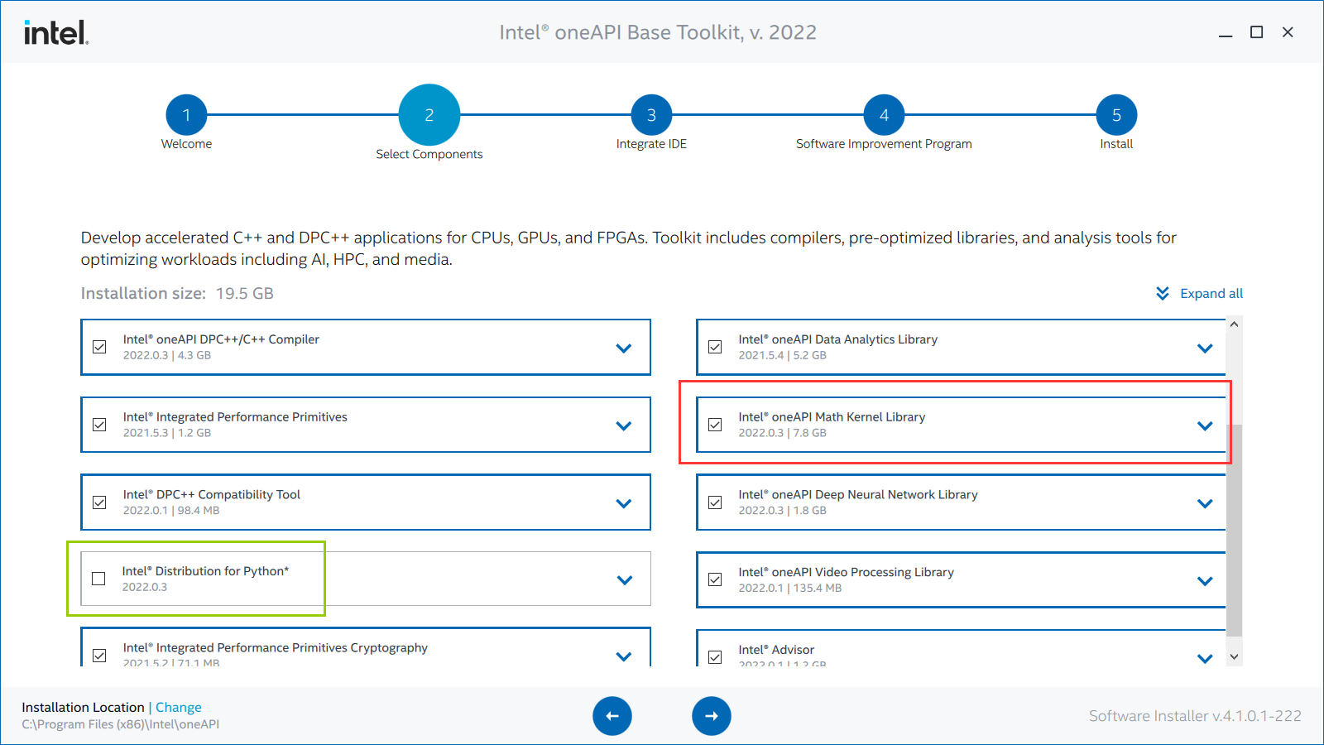Uncheck Intel Advisor checkbox

[715, 657]
